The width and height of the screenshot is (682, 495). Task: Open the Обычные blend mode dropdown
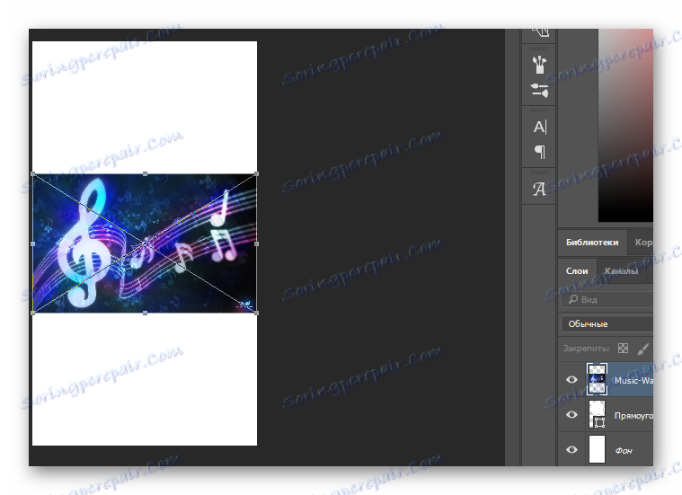tap(607, 324)
